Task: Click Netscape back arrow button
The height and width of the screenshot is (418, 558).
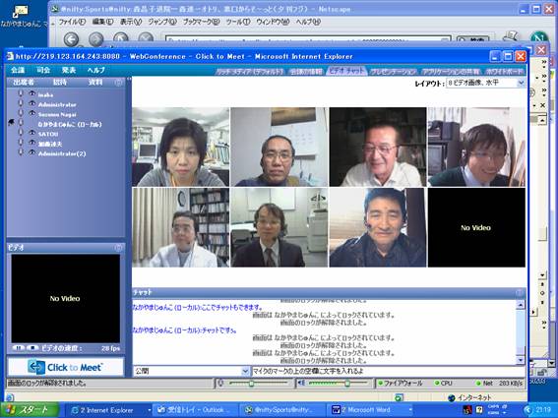Action: pyautogui.click(x=71, y=38)
